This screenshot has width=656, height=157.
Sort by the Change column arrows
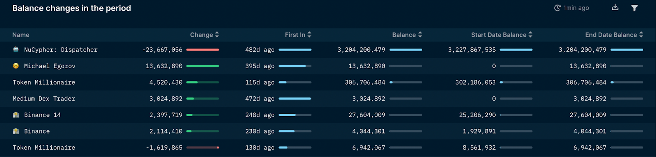(217, 35)
